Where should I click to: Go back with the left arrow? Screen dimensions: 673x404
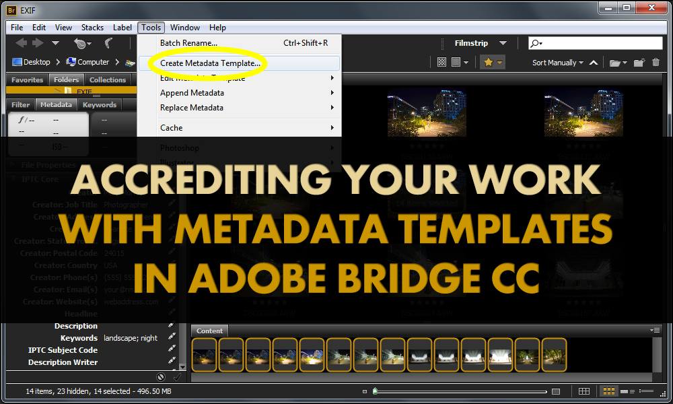pyautogui.click(x=21, y=43)
